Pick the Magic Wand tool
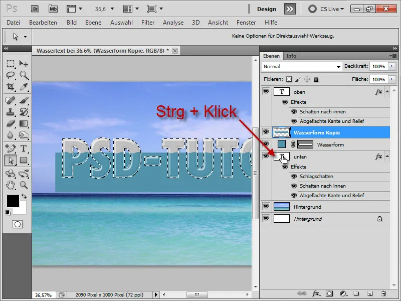 (24, 75)
